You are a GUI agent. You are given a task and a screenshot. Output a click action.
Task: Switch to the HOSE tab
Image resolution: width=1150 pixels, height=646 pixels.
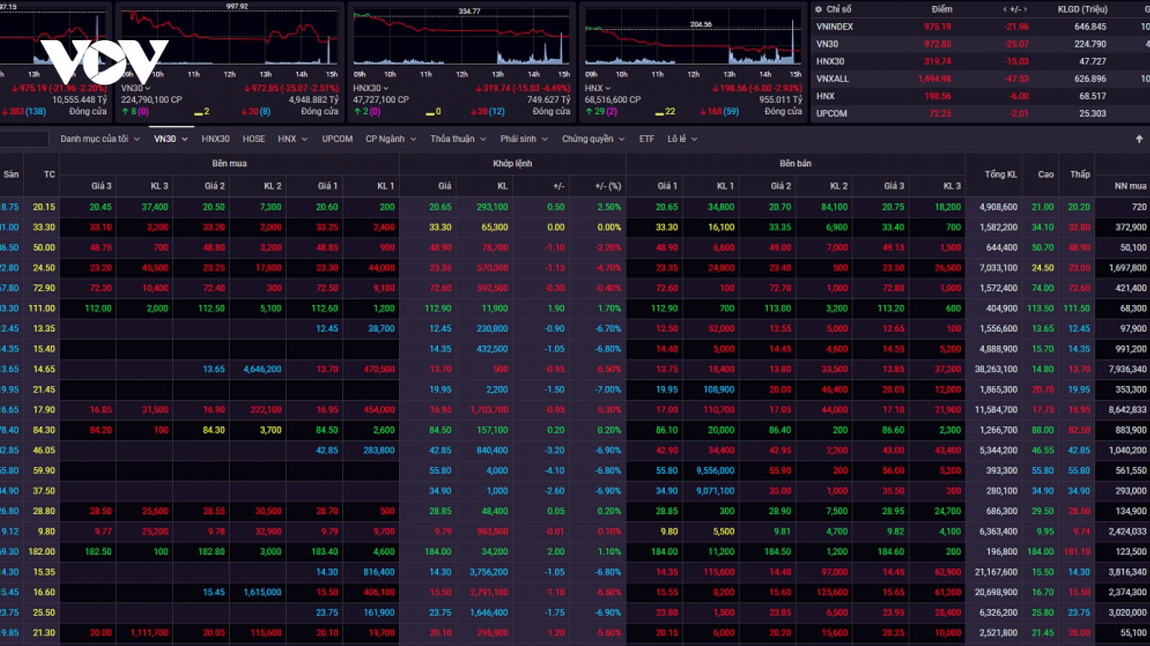tap(254, 139)
